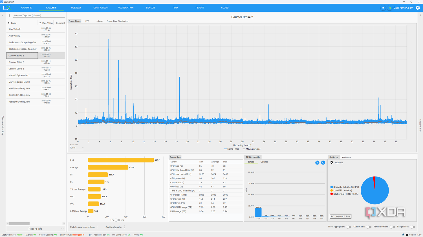
Task: Click the percent toggle icon in FPS thresholds
Action: coord(317,162)
